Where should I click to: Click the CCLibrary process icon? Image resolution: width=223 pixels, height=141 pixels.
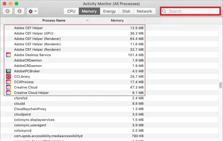[8, 76]
